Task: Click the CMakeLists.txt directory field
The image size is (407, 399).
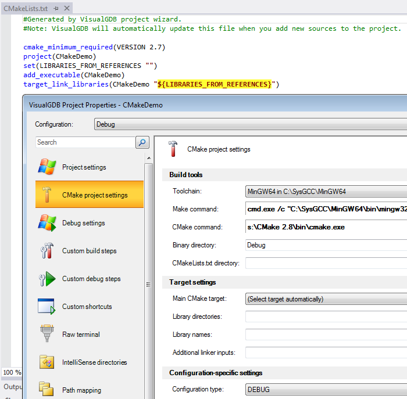Action: pos(326,263)
